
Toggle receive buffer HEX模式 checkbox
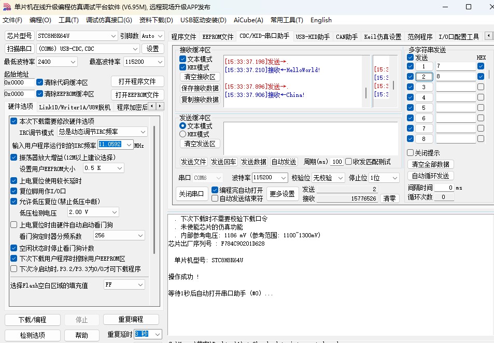click(x=183, y=67)
